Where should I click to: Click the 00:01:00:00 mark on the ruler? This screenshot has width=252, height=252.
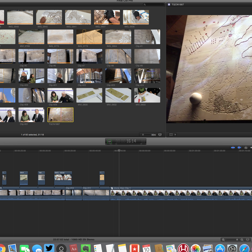point(195,151)
